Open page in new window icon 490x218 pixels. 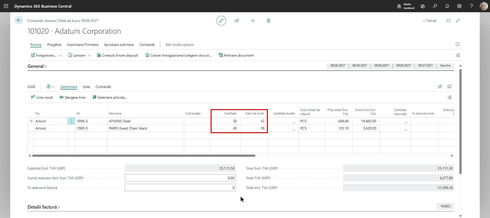448,21
